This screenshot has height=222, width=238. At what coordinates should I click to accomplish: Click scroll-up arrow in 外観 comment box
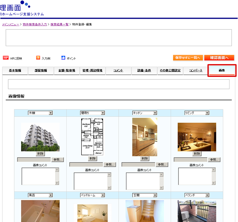tap(57, 170)
